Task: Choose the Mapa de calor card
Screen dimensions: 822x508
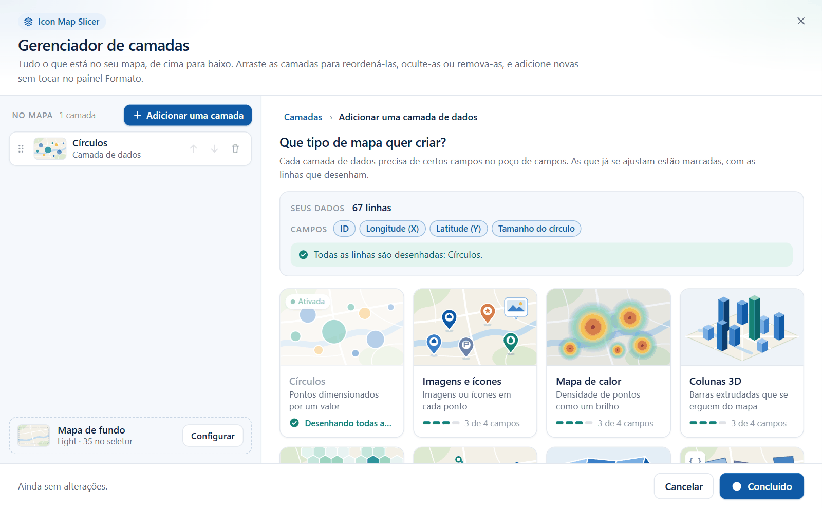Action: pos(608,363)
